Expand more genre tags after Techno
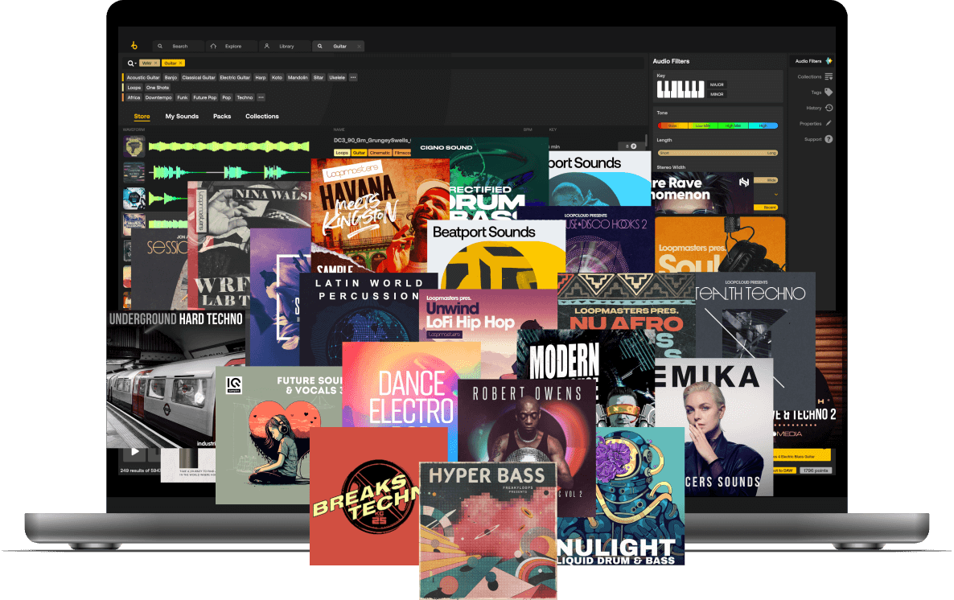The image size is (954, 600). (261, 97)
